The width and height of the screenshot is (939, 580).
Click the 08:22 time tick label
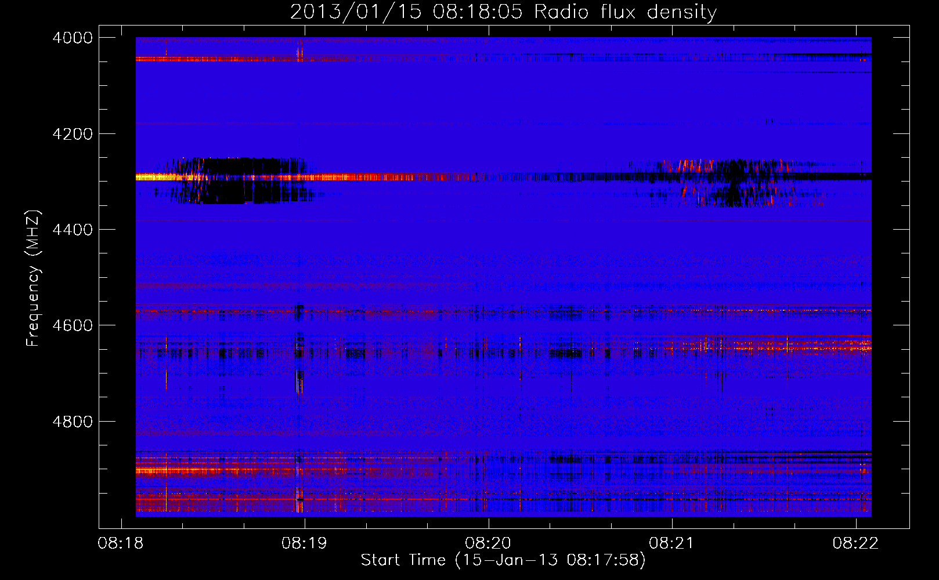[855, 543]
